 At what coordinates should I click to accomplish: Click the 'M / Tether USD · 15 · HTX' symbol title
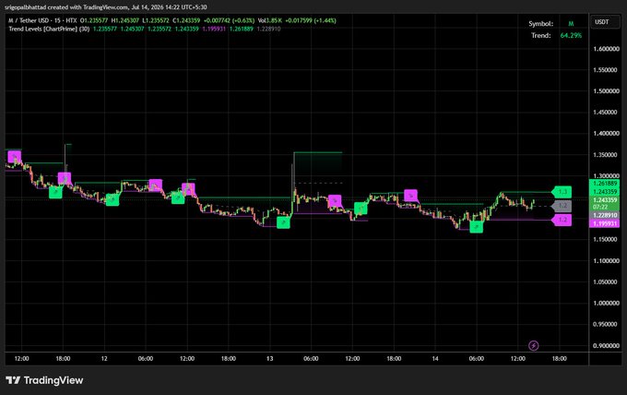point(42,20)
